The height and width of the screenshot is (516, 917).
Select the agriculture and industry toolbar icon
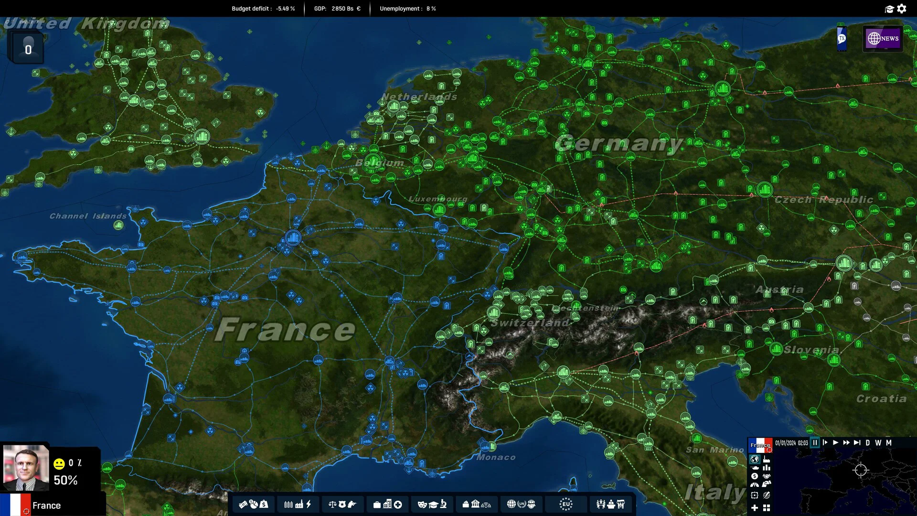(297, 504)
